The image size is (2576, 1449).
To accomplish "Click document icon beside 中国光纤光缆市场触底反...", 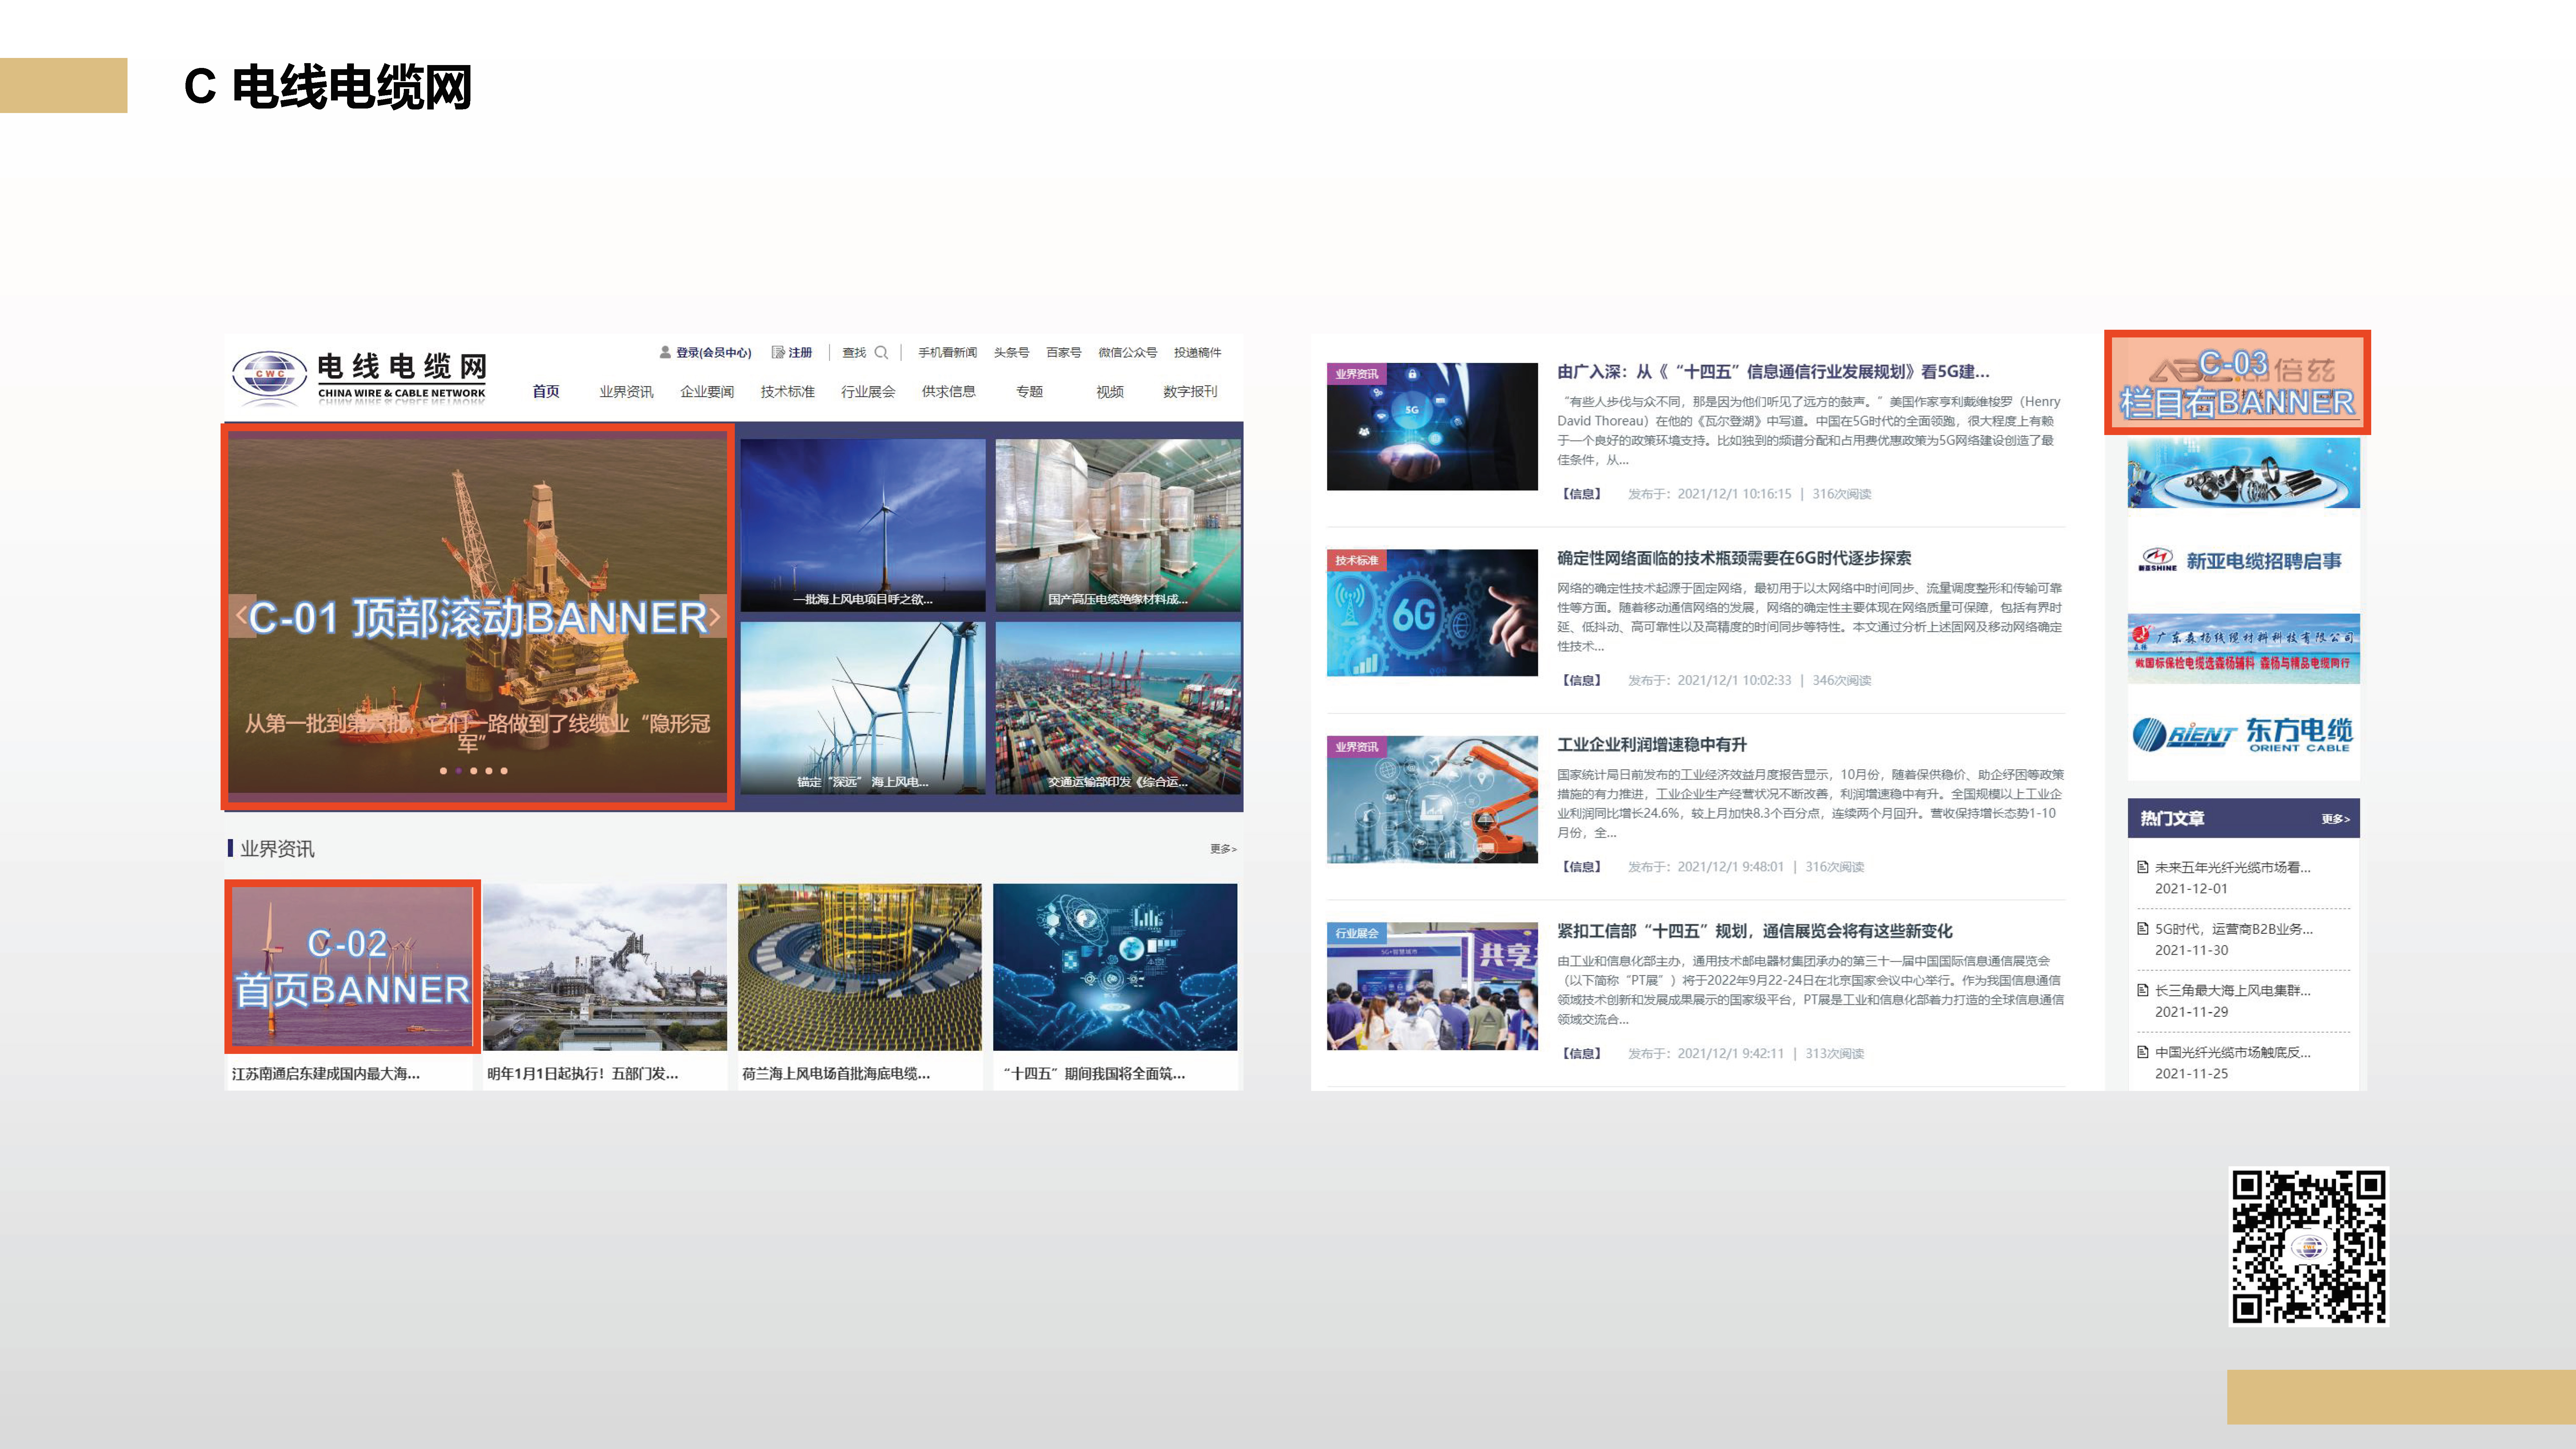I will pyautogui.click(x=2143, y=1052).
